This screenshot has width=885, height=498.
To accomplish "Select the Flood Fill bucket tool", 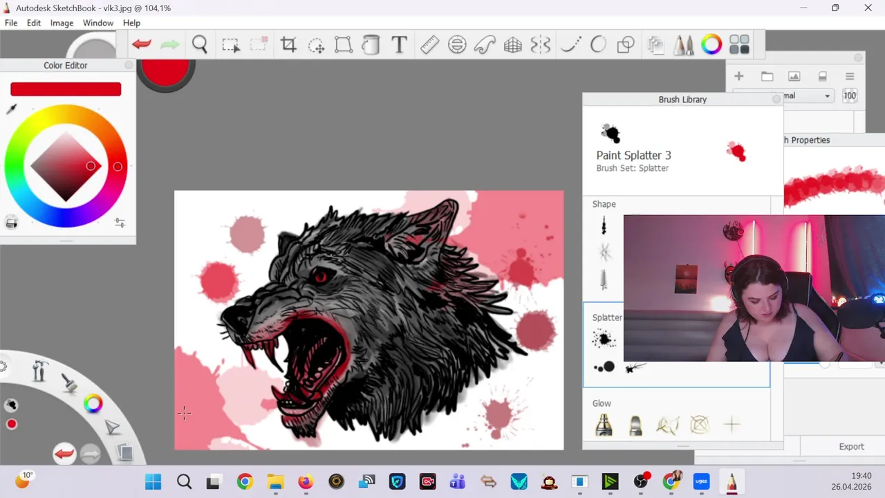I will pyautogui.click(x=371, y=46).
